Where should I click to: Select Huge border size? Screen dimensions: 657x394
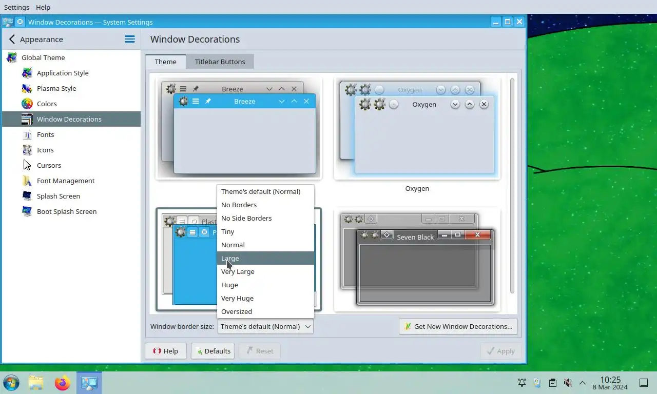(265, 285)
